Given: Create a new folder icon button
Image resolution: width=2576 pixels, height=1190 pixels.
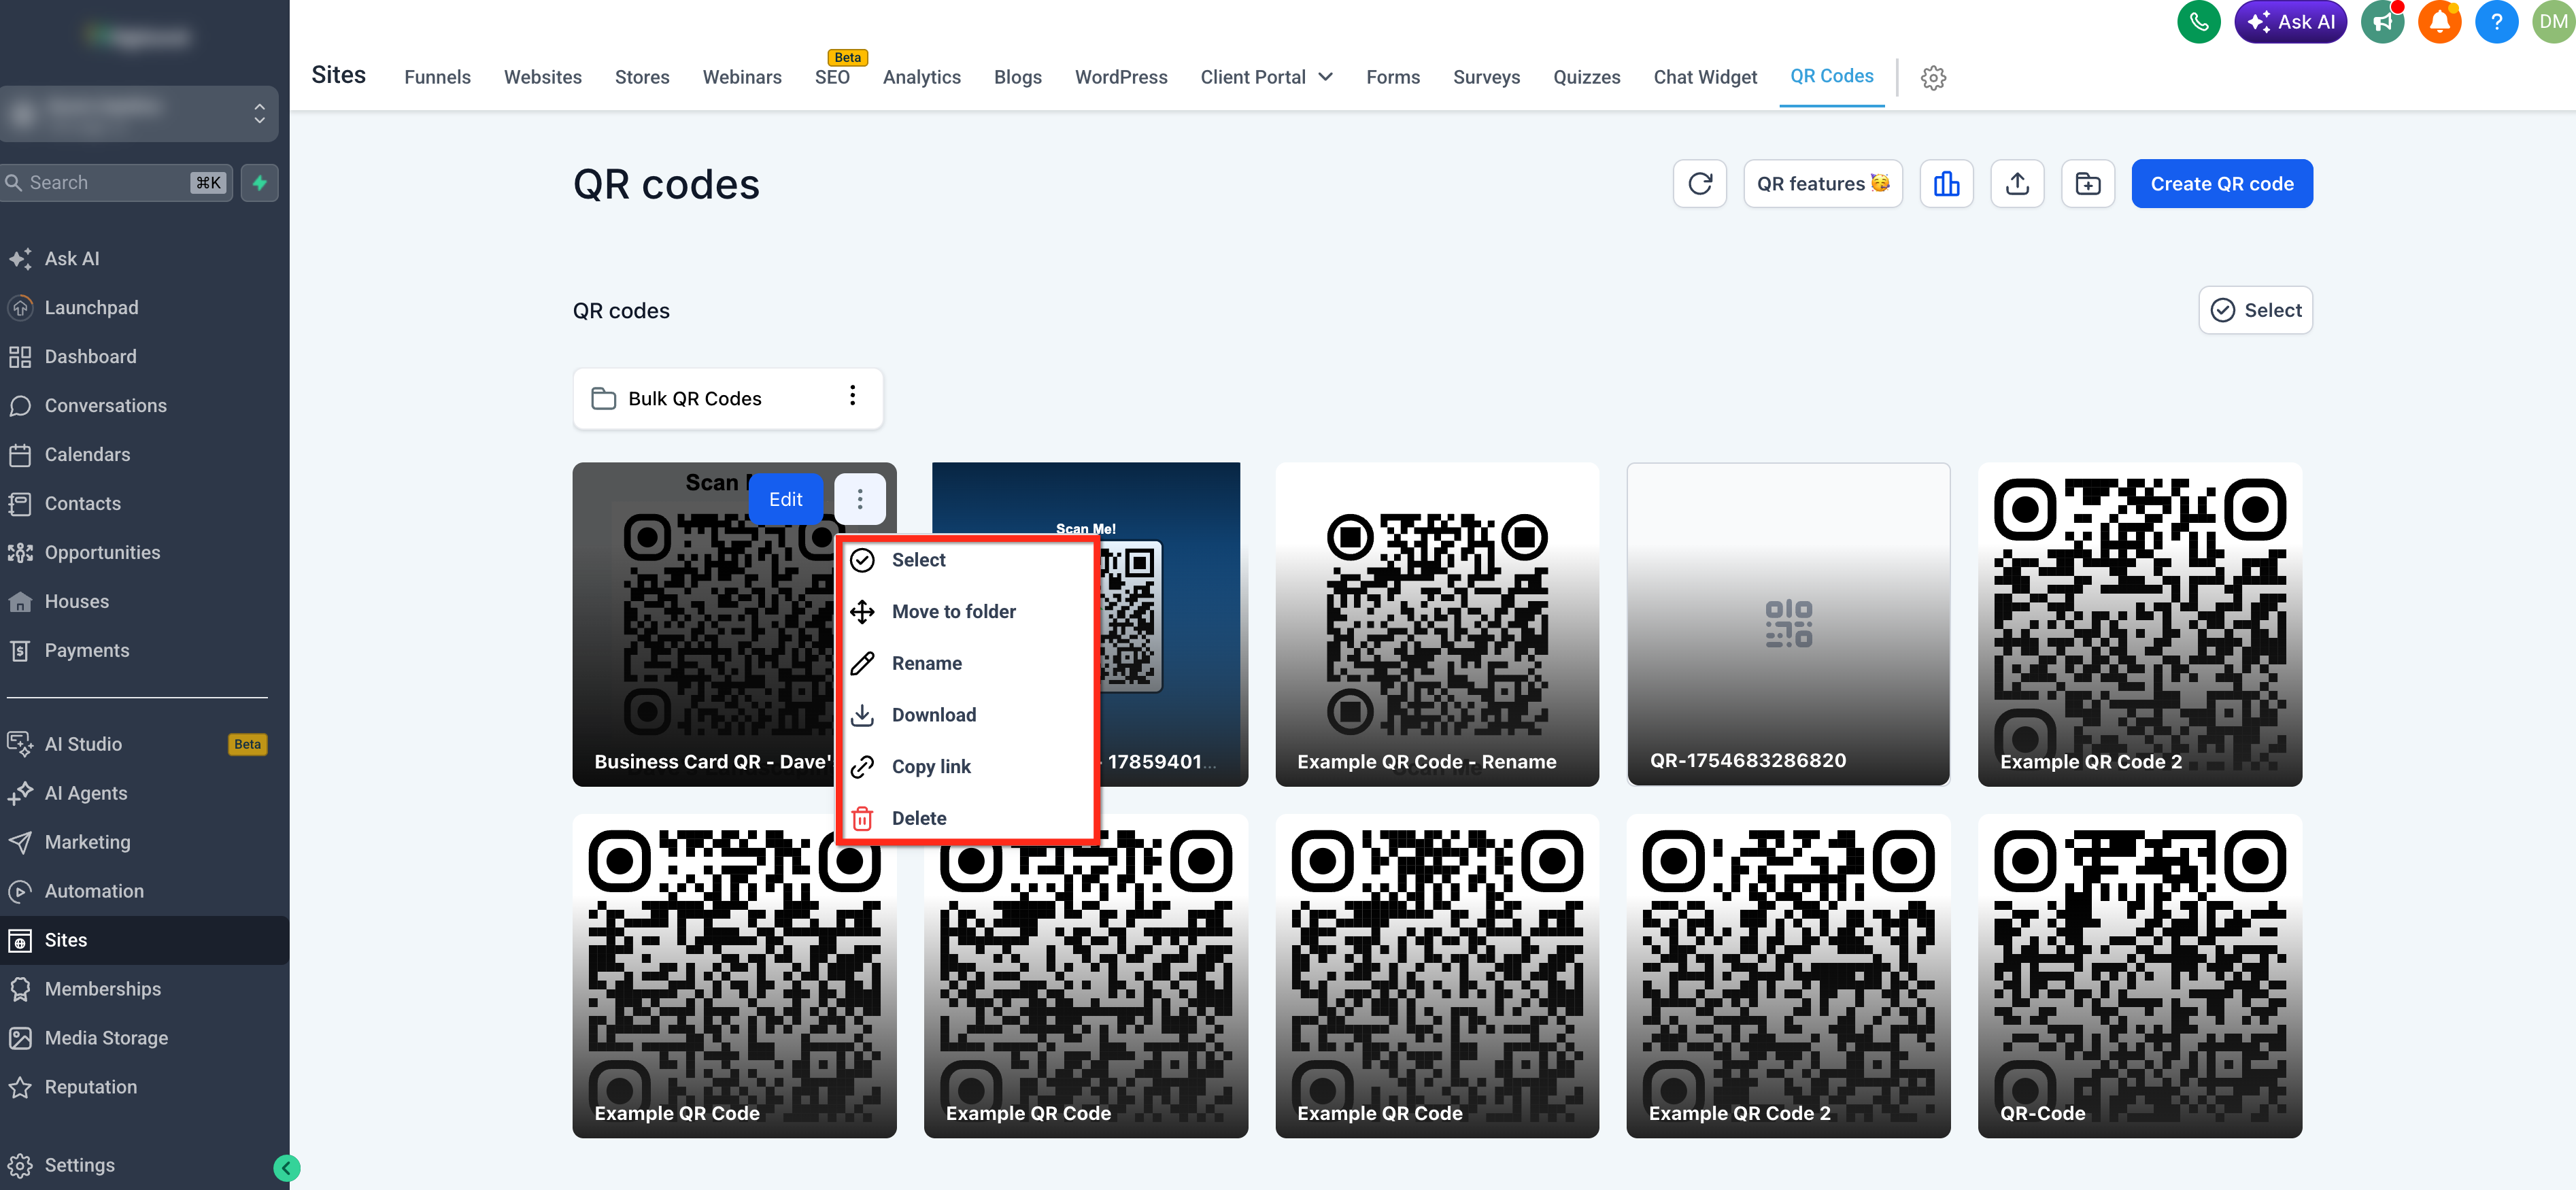Looking at the screenshot, I should point(2088,184).
